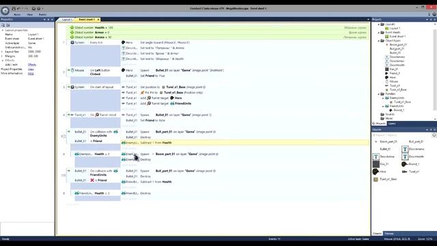
Task: Click the alphabetical sort icon in Properties
Action: click(x=8, y=25)
